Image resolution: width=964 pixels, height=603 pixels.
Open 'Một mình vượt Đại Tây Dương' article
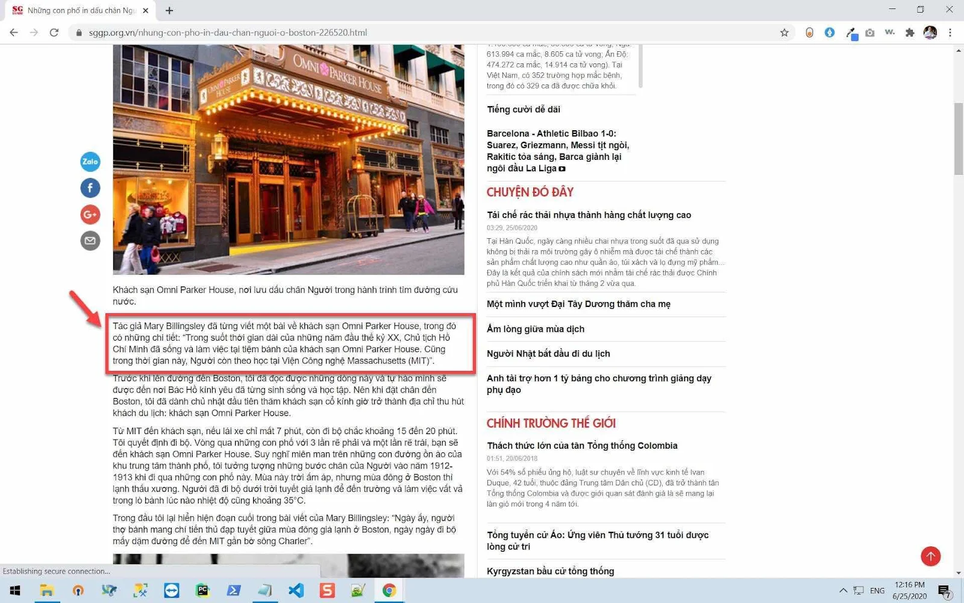(x=578, y=304)
